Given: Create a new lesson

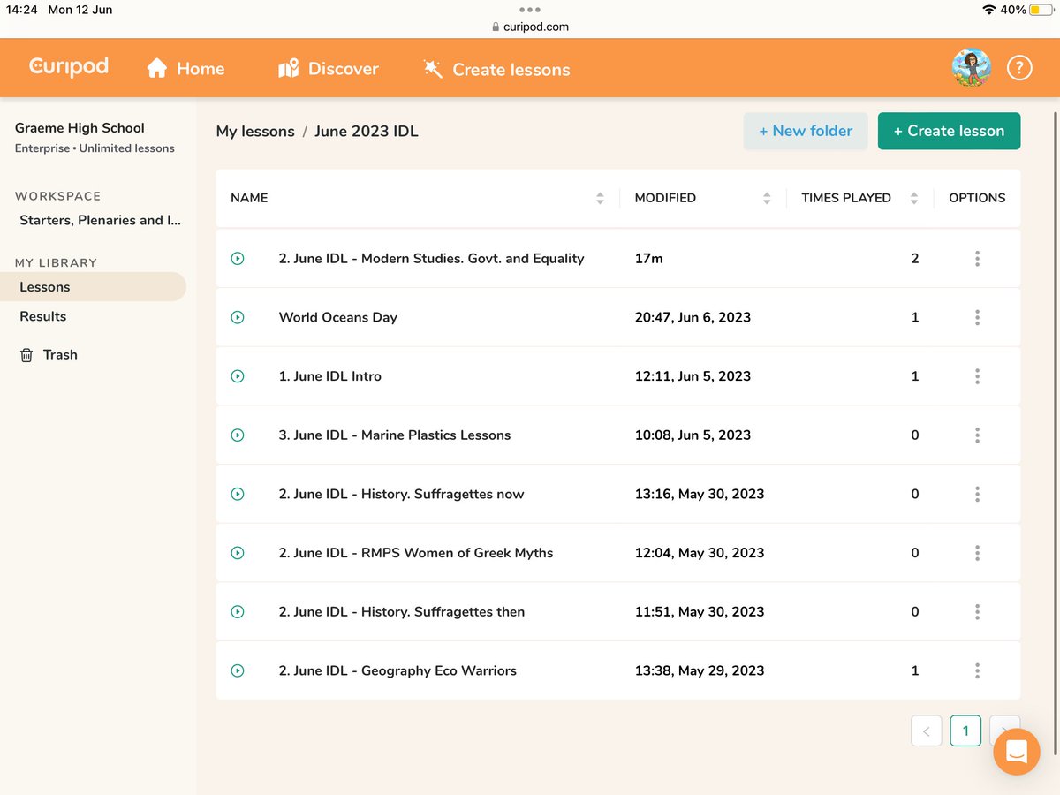Looking at the screenshot, I should point(949,130).
